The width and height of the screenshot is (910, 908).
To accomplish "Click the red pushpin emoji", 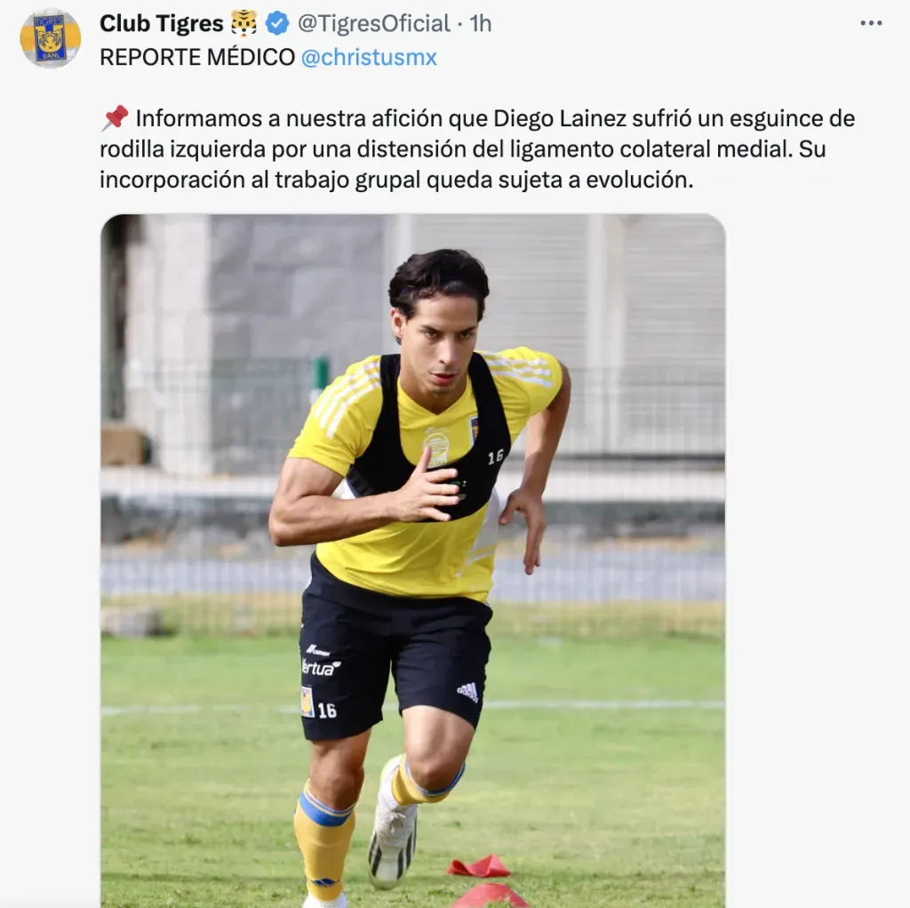I will click(115, 118).
